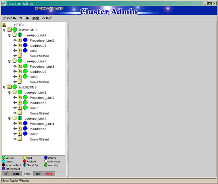Click blue Offline circle of hstcl01RMS Ipaddress2
This screenshot has height=184, width=218.
click(x=25, y=45)
